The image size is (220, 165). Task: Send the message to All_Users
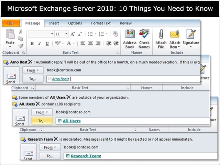tap(20, 117)
